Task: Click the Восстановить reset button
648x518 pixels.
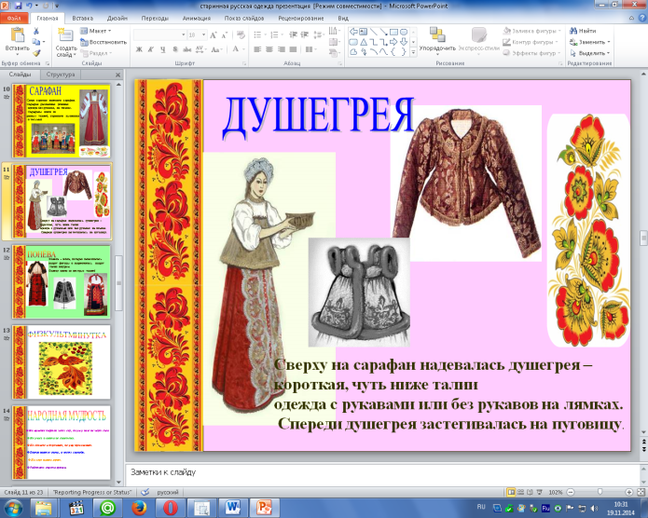Action: tap(103, 42)
